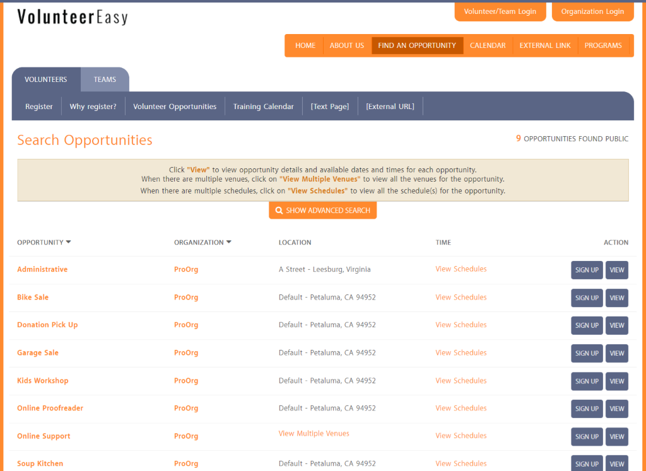Viewport: 646px width, 471px height.
Task: Click the VolunteerEasy logo
Action: pyautogui.click(x=73, y=17)
